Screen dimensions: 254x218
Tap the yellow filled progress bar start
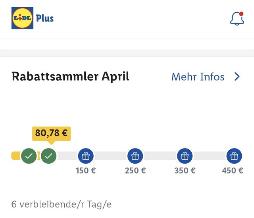(16, 156)
